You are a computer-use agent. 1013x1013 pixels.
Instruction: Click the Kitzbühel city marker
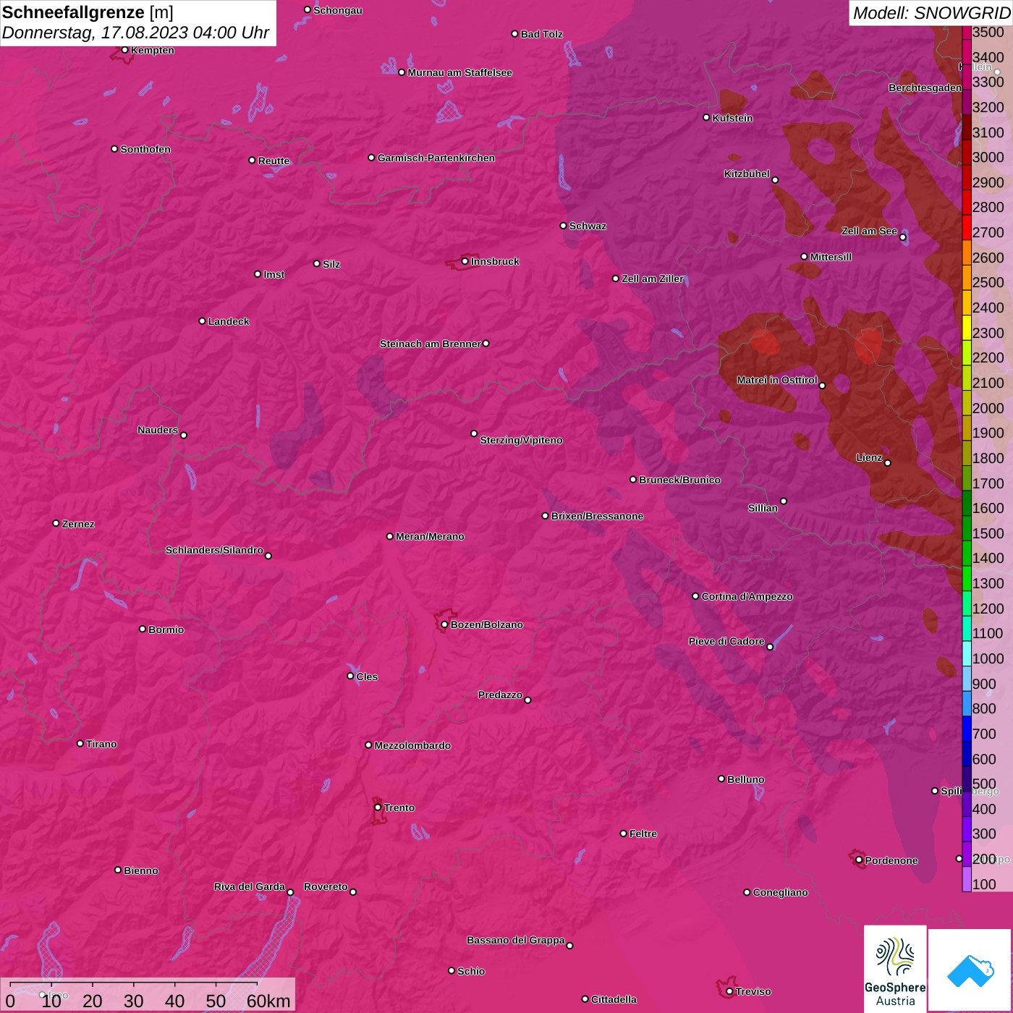pyautogui.click(x=775, y=180)
